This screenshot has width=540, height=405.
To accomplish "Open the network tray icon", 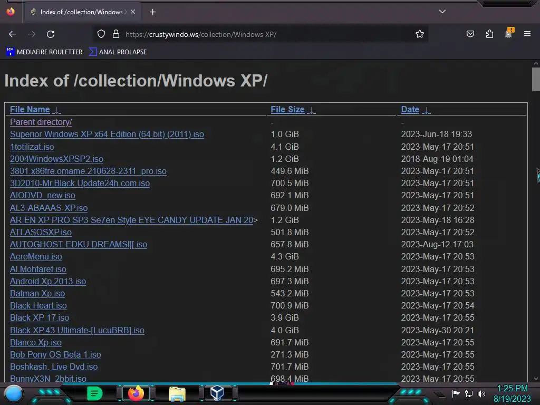I will point(469,393).
